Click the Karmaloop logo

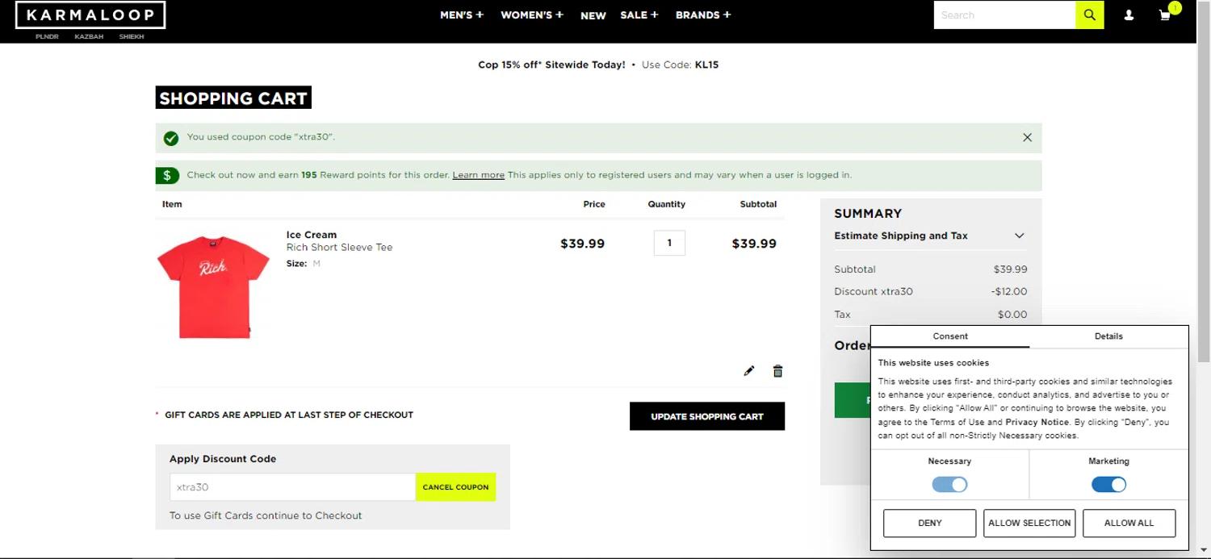coord(90,15)
